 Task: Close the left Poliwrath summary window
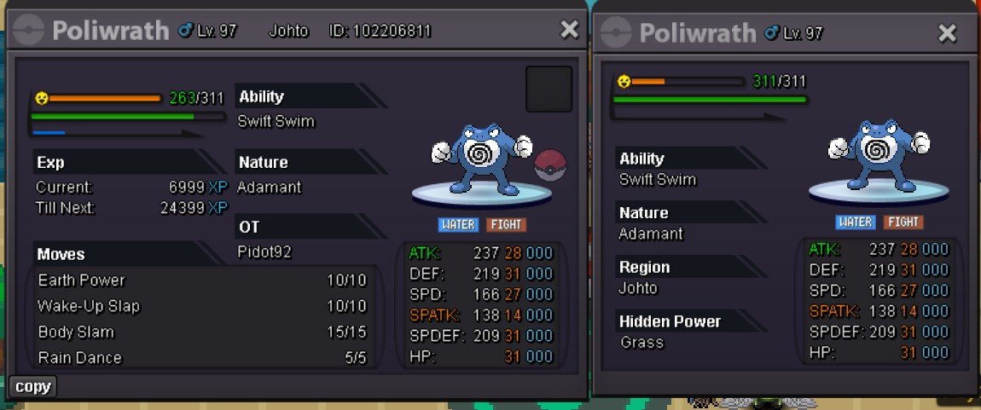[x=569, y=29]
